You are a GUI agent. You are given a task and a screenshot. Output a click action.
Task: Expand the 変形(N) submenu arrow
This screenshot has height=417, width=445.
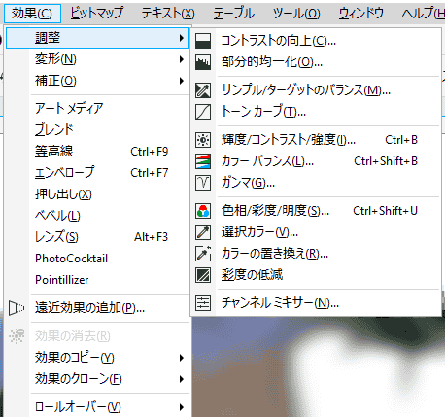(182, 59)
